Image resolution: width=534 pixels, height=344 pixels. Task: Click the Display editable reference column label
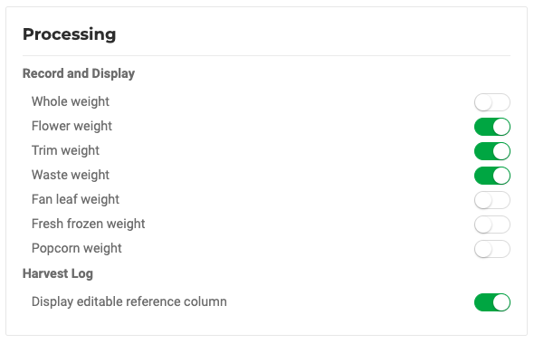tap(129, 301)
